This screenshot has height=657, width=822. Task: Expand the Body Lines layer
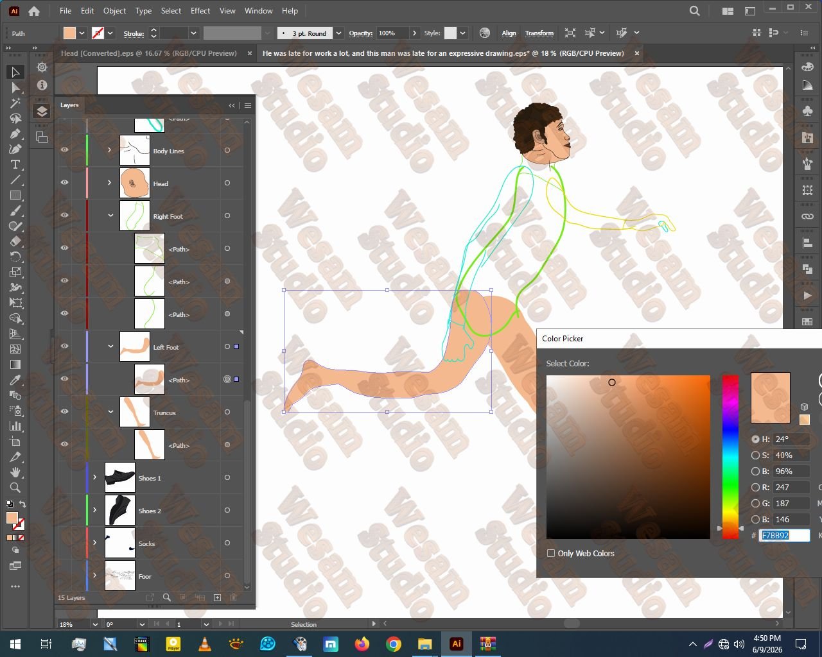[110, 150]
